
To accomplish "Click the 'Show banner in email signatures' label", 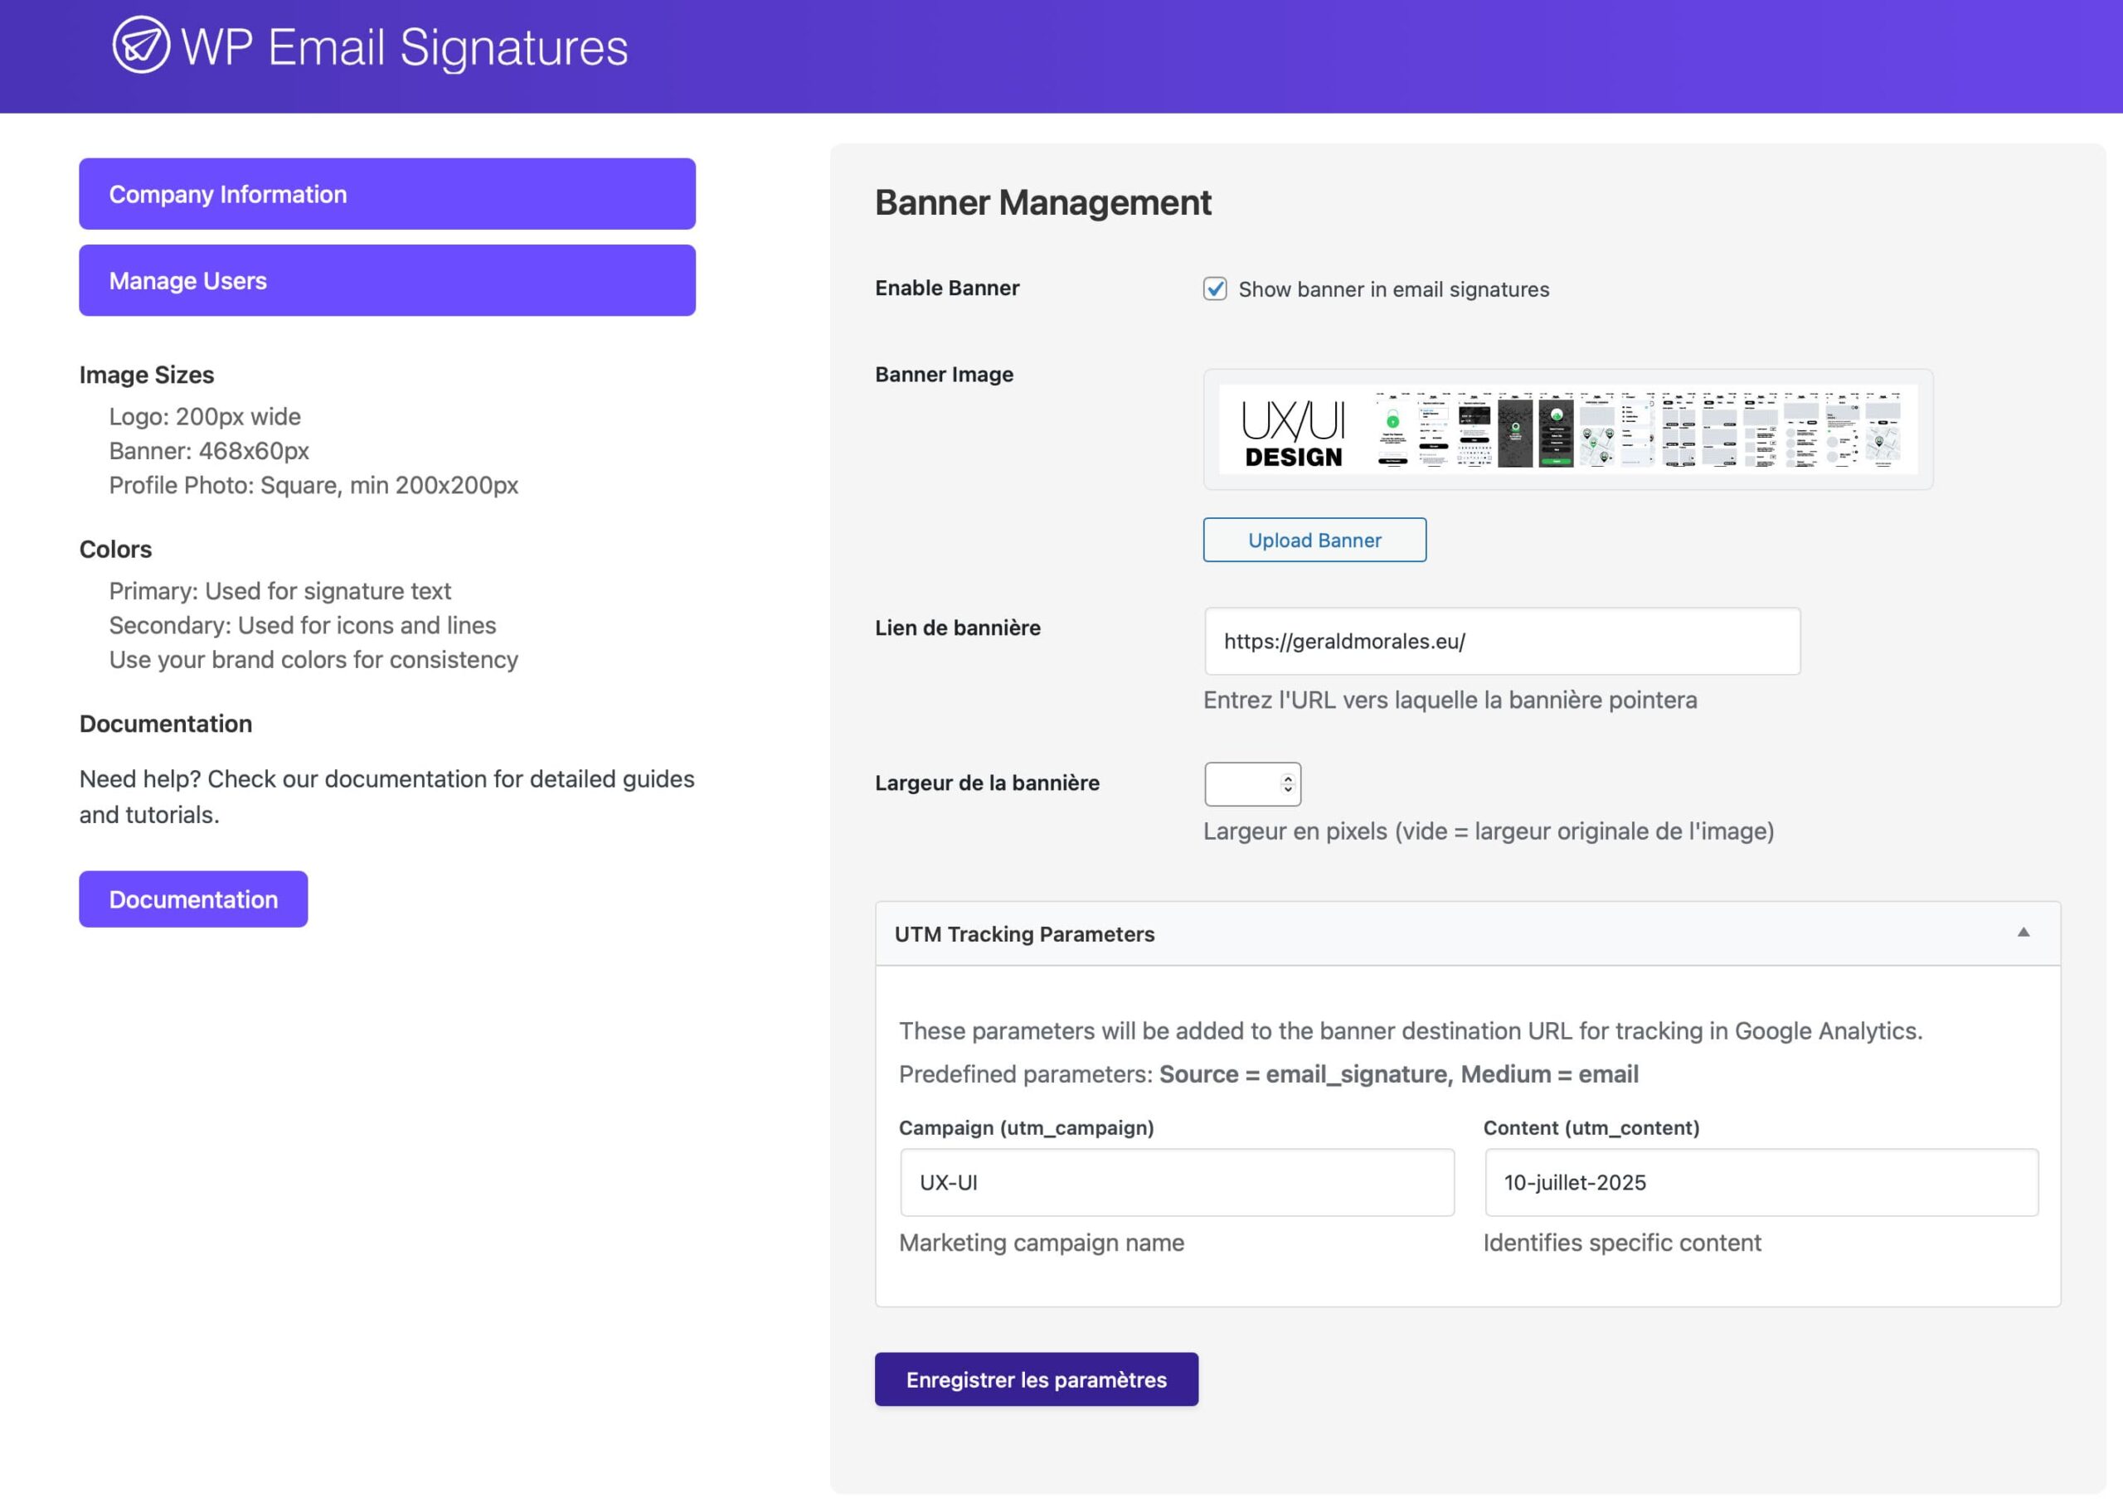I will tap(1393, 289).
